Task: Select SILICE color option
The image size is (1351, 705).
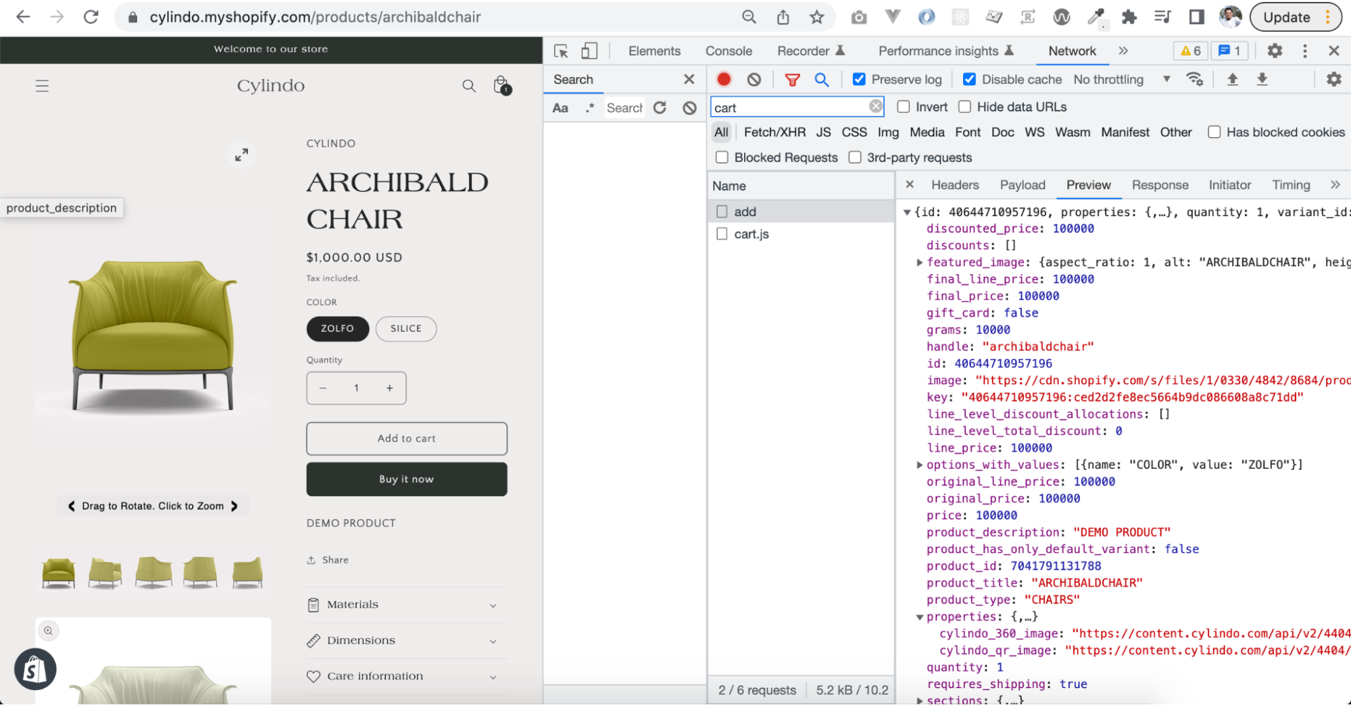Action: tap(406, 328)
